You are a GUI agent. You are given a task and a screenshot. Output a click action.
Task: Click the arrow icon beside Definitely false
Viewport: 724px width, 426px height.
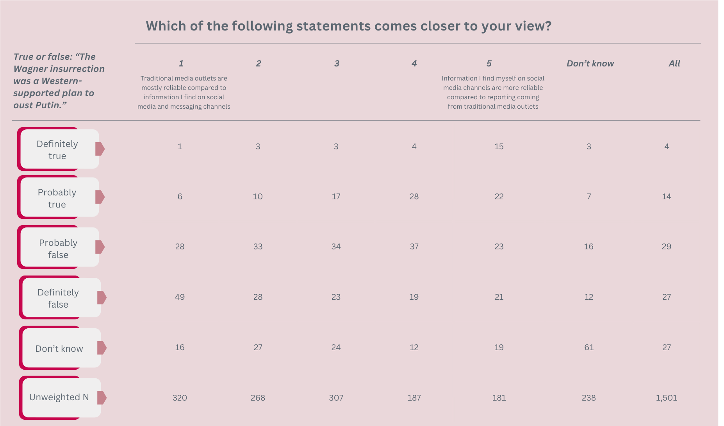[102, 297]
